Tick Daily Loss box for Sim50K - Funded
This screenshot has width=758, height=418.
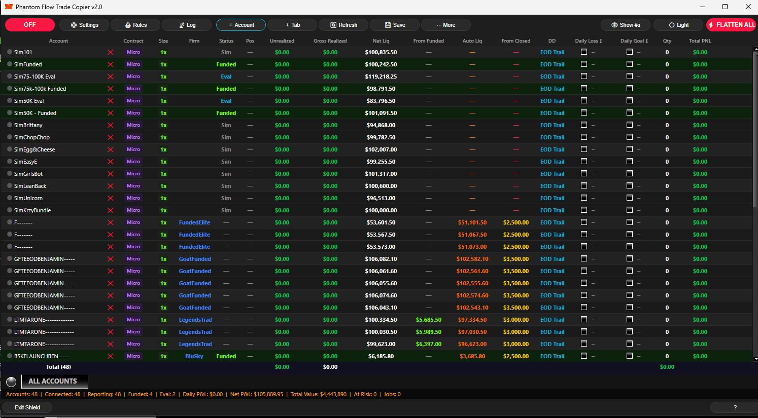click(583, 112)
